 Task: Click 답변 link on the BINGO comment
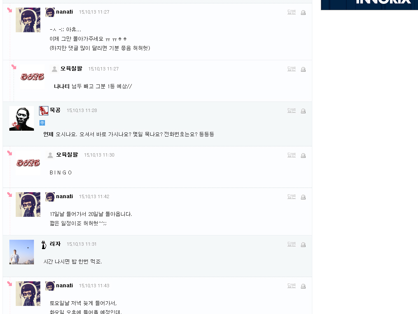(292, 155)
